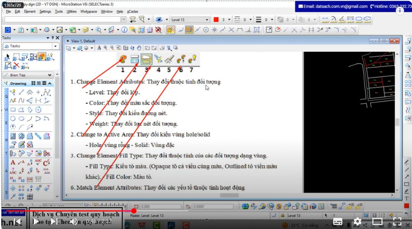Select the Pan View hand icon

pos(139,48)
